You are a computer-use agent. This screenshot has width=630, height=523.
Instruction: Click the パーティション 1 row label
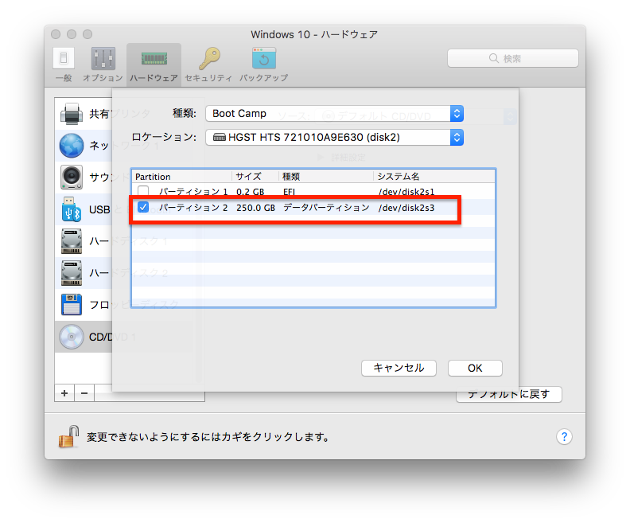(x=193, y=192)
